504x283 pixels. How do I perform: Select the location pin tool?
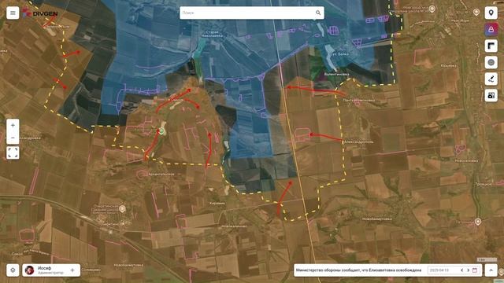[x=491, y=13]
